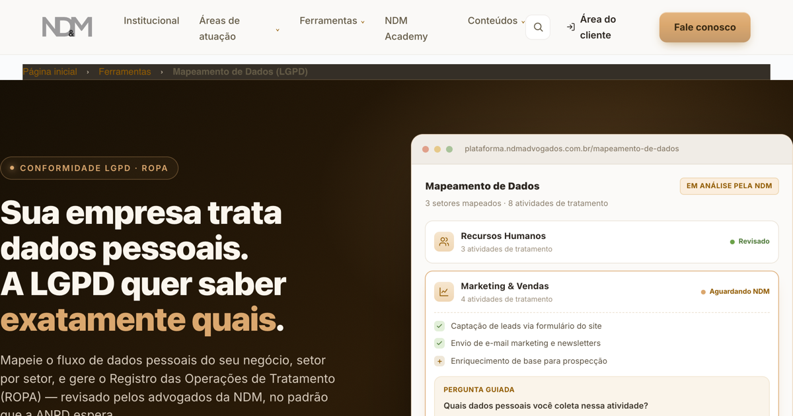The height and width of the screenshot is (416, 793).
Task: Click Quais dados pessoais você coleta question
Action: (546, 405)
